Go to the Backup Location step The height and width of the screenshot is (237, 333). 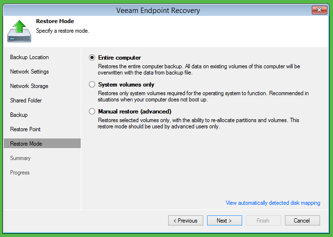[x=29, y=57]
